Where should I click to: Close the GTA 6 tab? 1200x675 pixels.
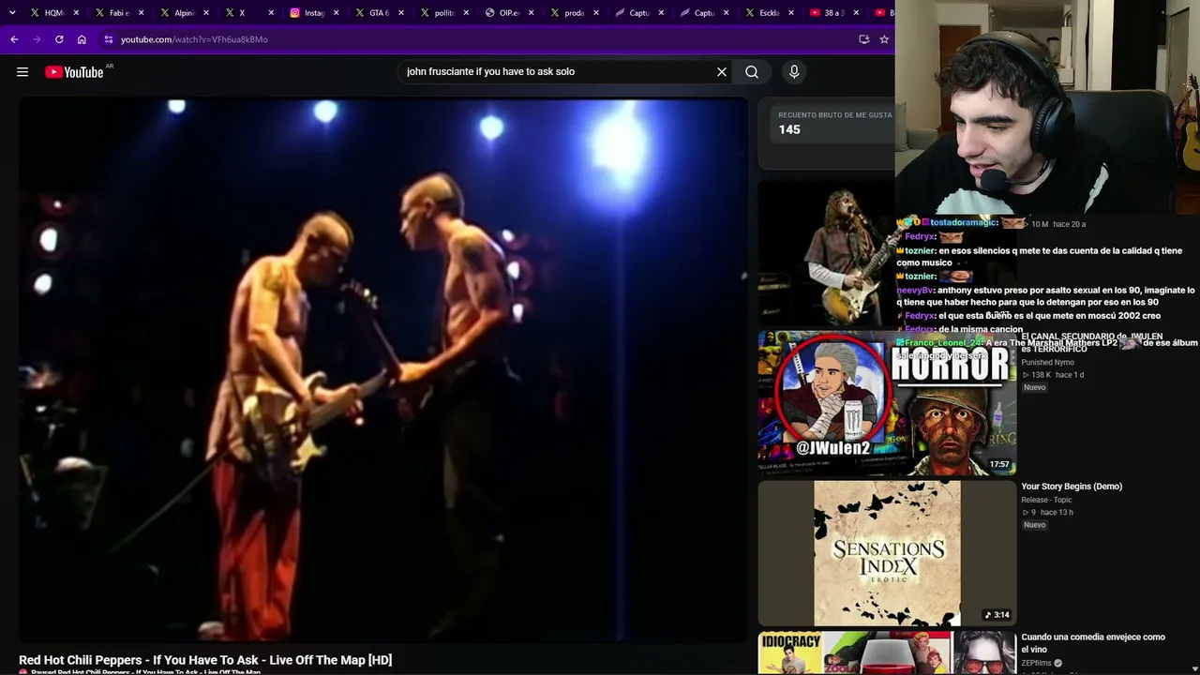(401, 13)
